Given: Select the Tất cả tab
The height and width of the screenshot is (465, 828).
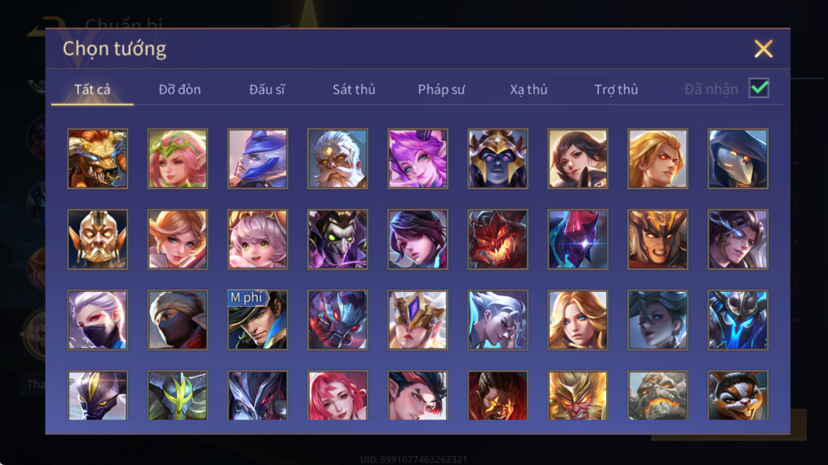Looking at the screenshot, I should click(x=92, y=90).
